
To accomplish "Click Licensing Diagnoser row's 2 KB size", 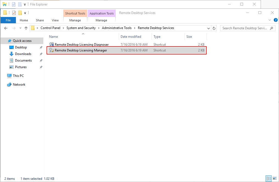I will [201, 44].
